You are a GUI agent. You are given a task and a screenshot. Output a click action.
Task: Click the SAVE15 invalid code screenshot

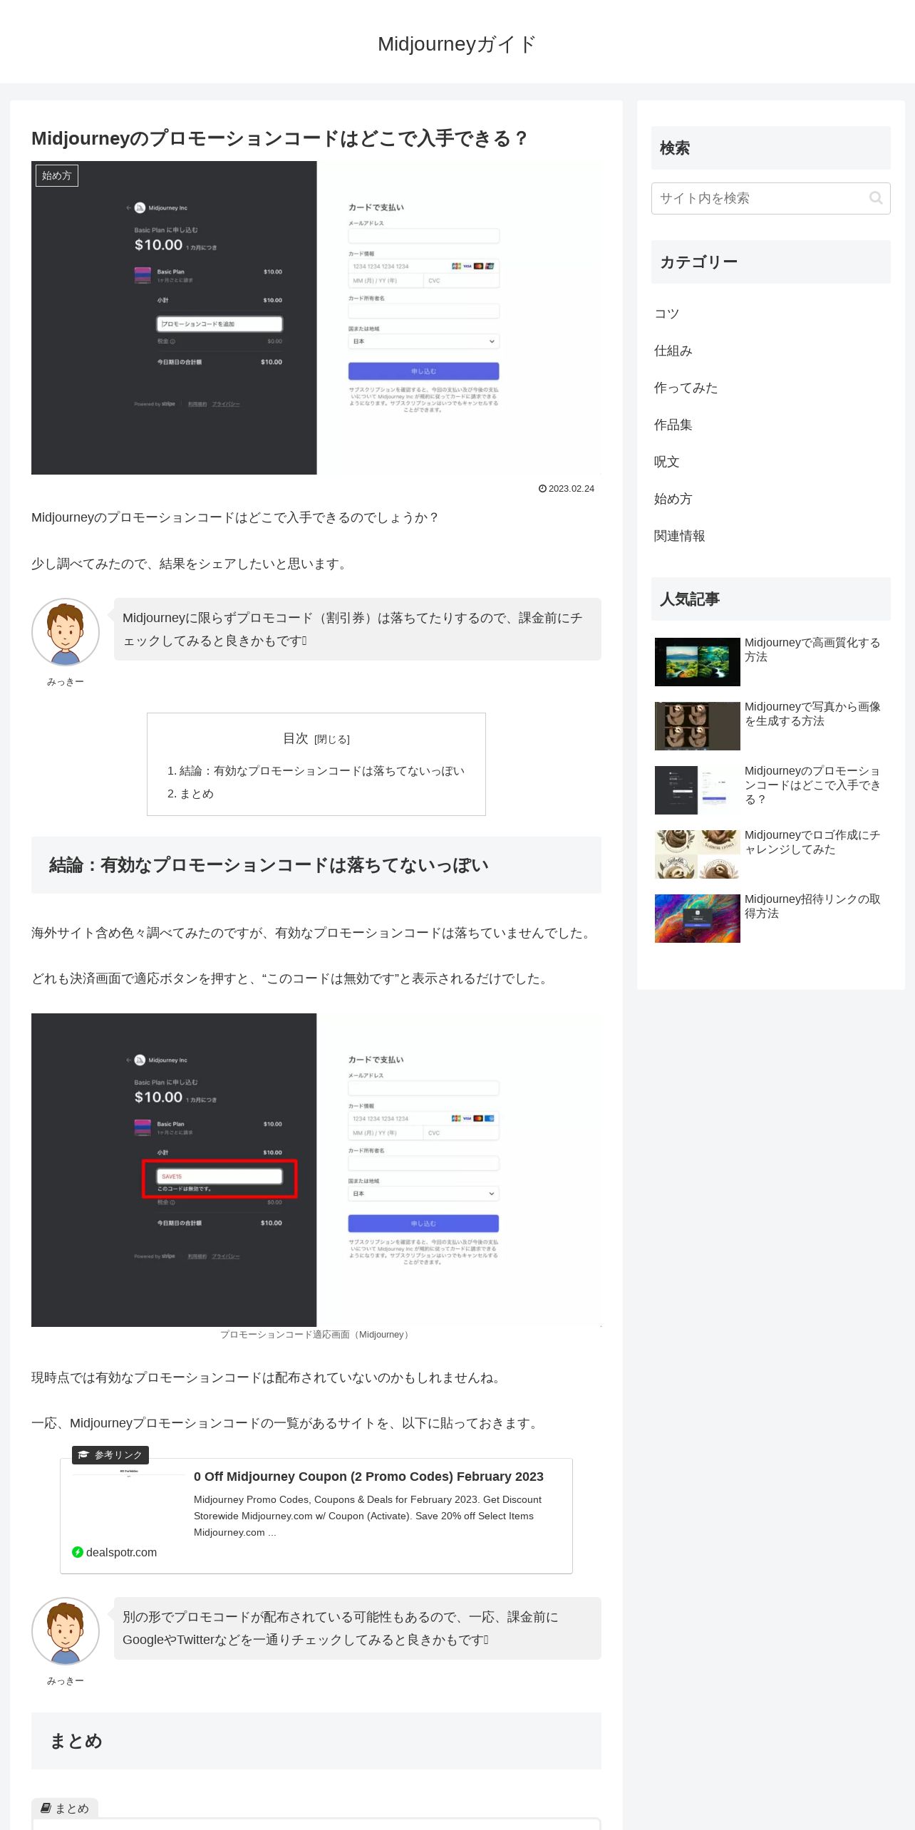[x=316, y=1170]
